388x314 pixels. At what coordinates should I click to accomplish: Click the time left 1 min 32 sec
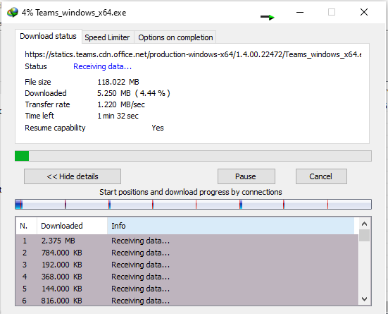118,116
